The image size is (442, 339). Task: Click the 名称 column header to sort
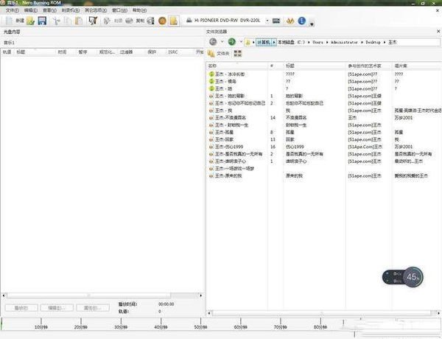[214, 65]
